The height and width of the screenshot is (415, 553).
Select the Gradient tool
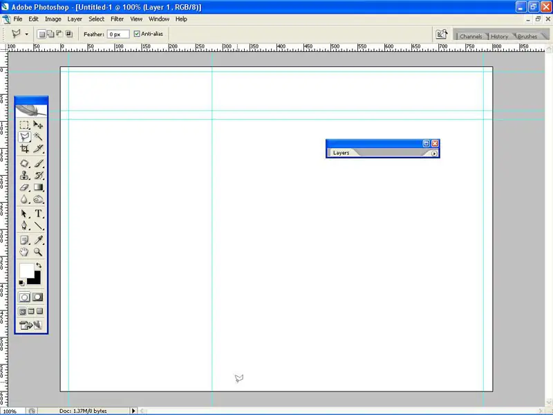(x=38, y=187)
